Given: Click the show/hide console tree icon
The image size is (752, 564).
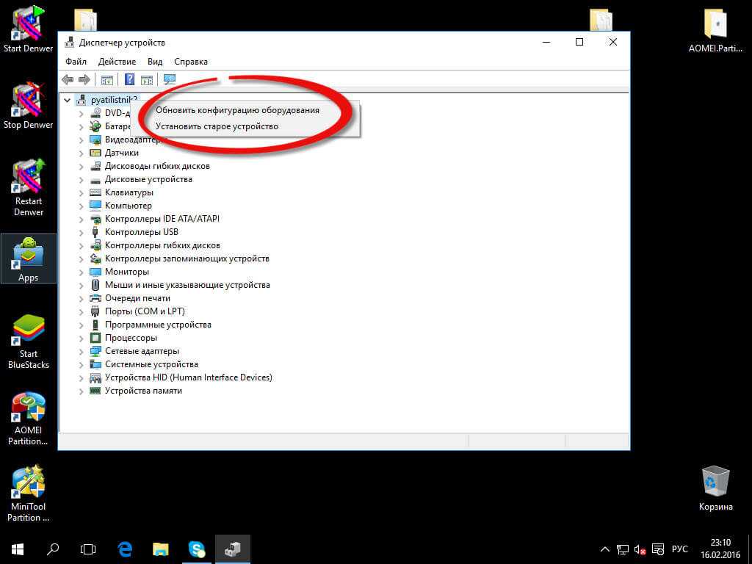Looking at the screenshot, I should [106, 80].
